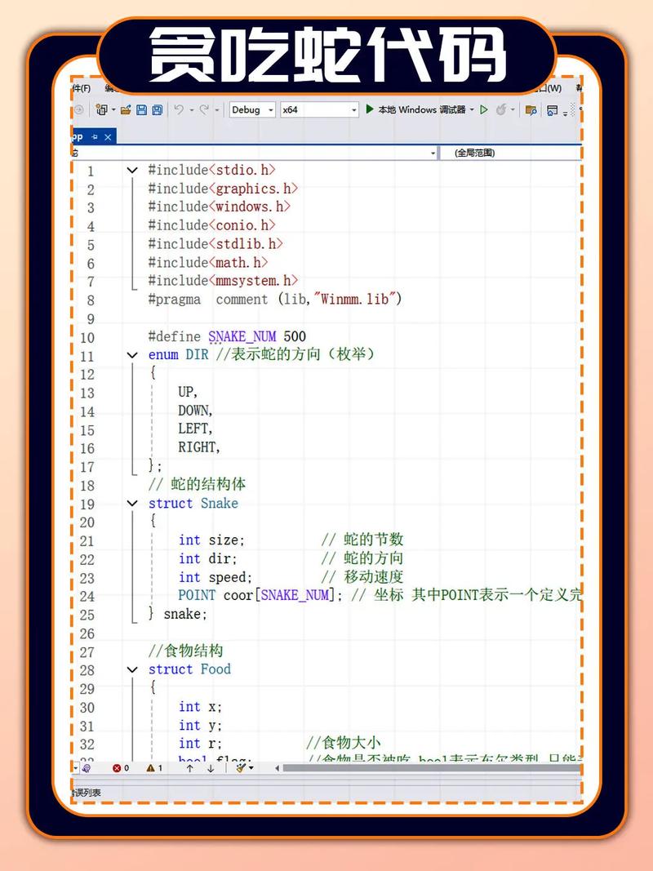This screenshot has height=871, width=653.
Task: Click the previous-error up arrow icon
Action: (189, 768)
